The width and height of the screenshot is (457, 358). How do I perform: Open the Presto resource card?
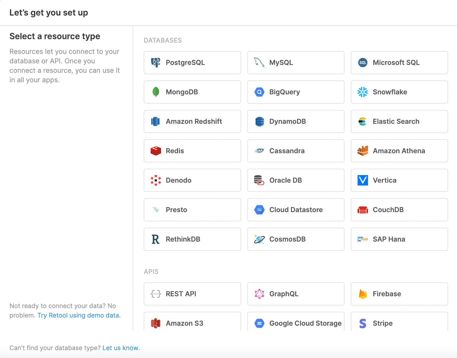(192, 210)
